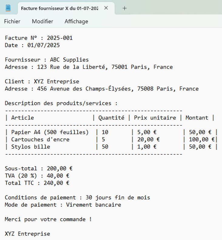Place cursor on Prix unitaire column header
222x240 pixels.
click(x=155, y=118)
